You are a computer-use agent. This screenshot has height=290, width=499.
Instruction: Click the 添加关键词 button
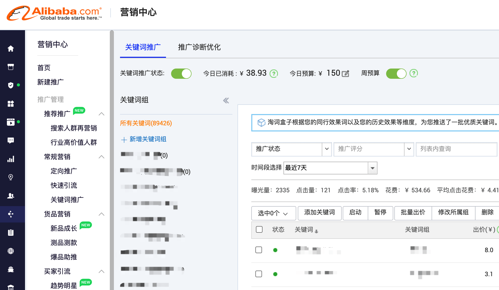319,213
